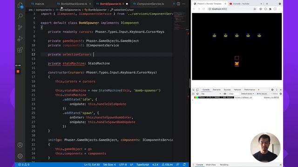Split the editor to the right
298x167 pixels.
click(x=178, y=4)
